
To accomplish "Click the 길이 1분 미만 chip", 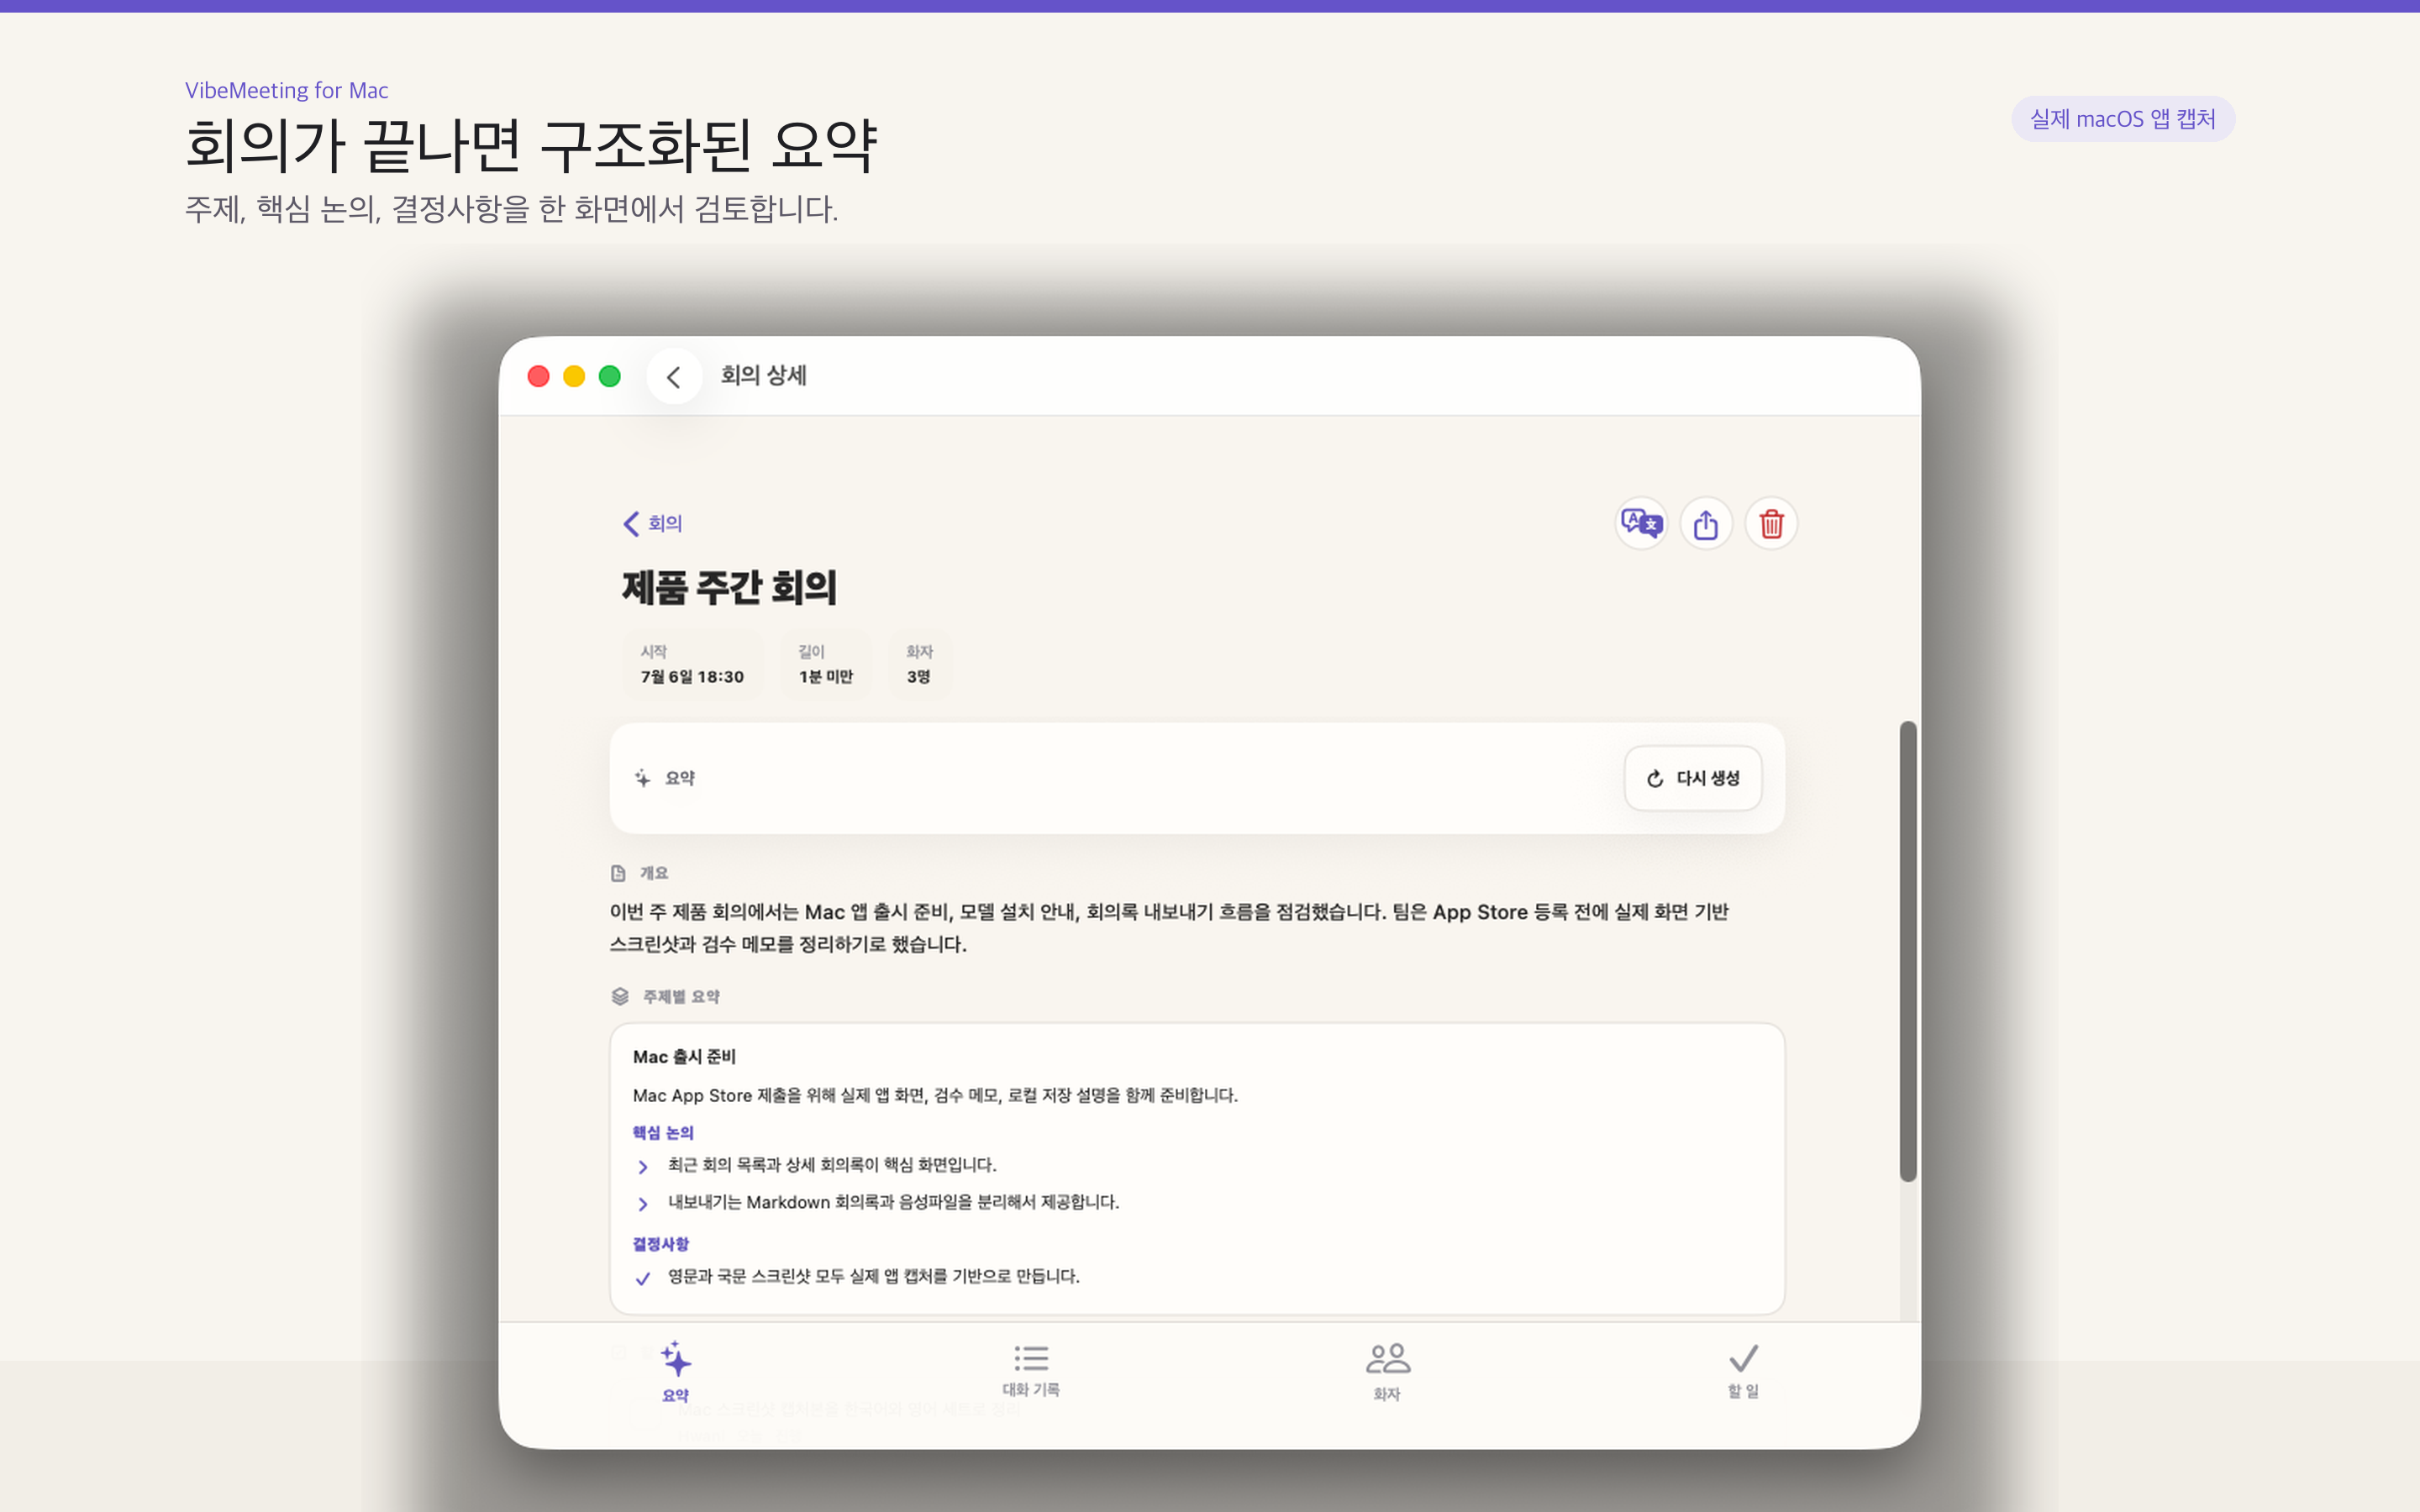I will (x=826, y=664).
